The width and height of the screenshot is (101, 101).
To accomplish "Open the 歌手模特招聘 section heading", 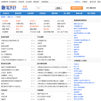I will click(42, 64).
